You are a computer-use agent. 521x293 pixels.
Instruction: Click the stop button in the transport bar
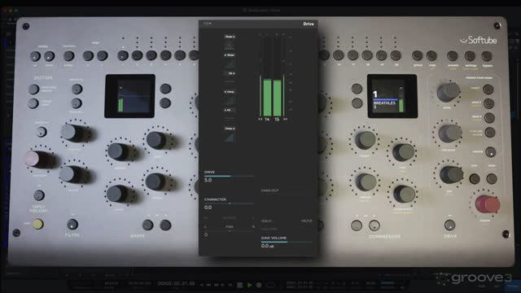[x=240, y=285]
